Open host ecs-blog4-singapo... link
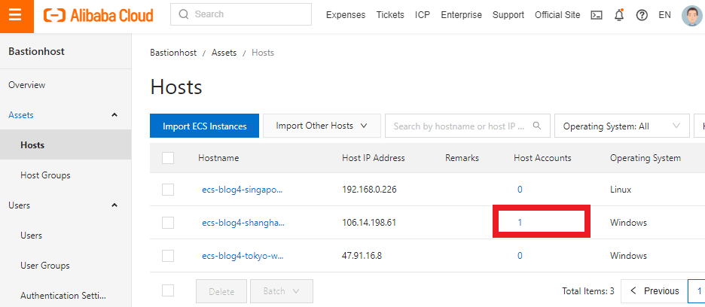705x307 pixels. [243, 190]
